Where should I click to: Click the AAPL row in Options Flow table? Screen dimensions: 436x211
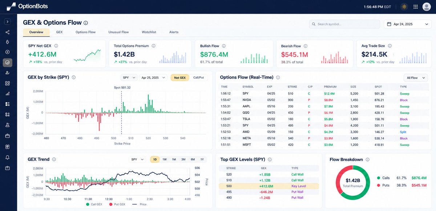(323, 106)
